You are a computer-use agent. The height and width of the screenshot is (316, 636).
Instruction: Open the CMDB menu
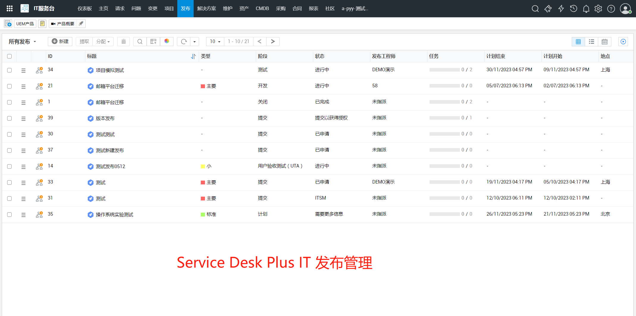pyautogui.click(x=262, y=9)
